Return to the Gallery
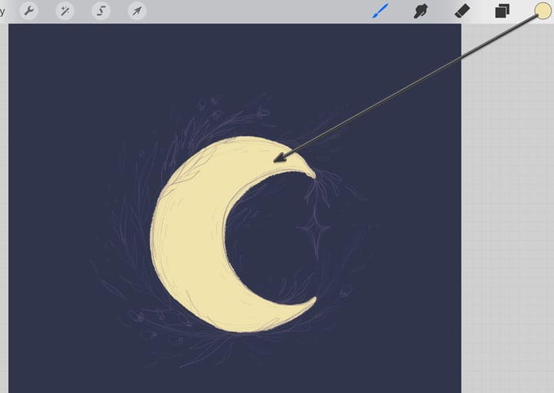554x393 pixels. [2, 11]
